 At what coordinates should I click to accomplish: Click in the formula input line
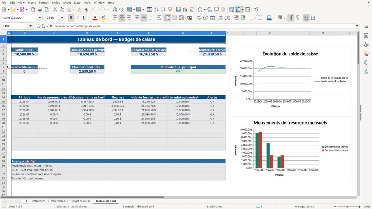coord(204,26)
